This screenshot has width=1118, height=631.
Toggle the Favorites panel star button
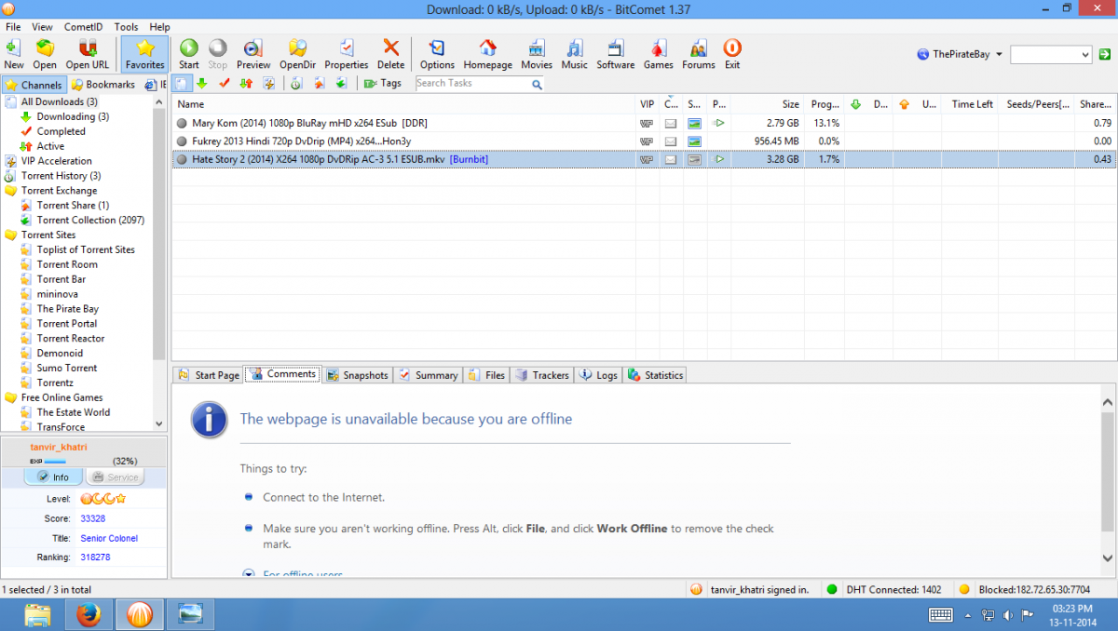(145, 54)
